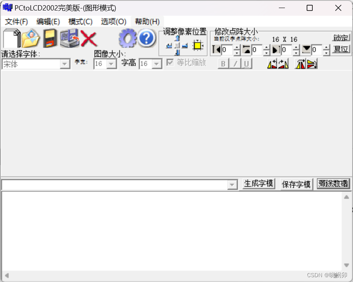
Task: Toggle Underline (U) formatting button
Action: [x=247, y=64]
